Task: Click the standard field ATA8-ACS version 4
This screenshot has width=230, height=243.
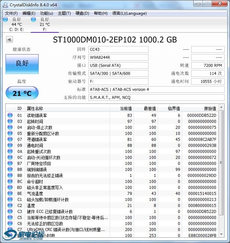Action: (x=156, y=89)
